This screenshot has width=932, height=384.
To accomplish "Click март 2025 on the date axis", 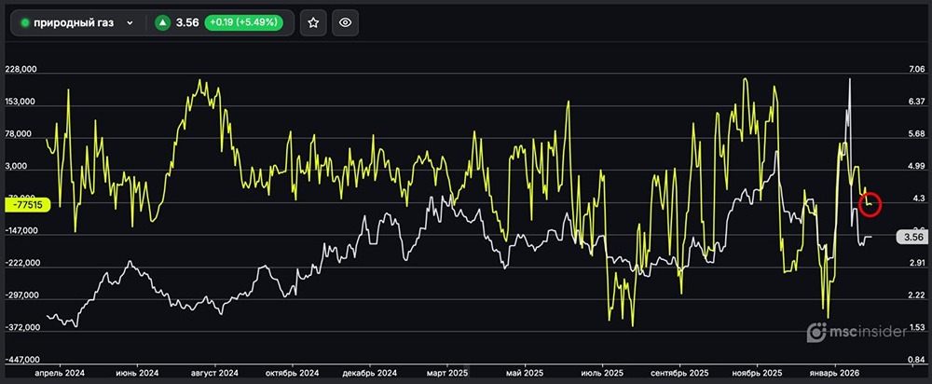I will pyautogui.click(x=447, y=371).
